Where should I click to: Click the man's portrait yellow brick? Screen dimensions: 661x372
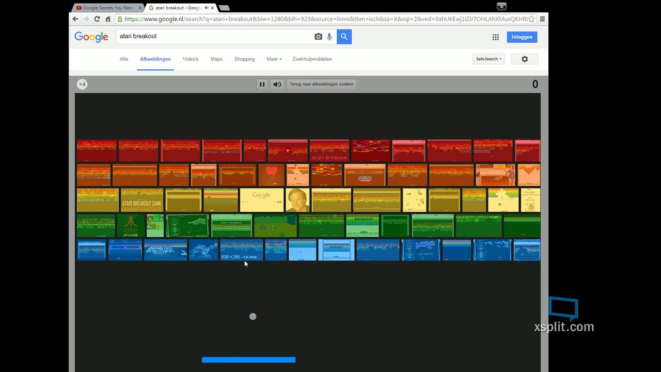297,200
